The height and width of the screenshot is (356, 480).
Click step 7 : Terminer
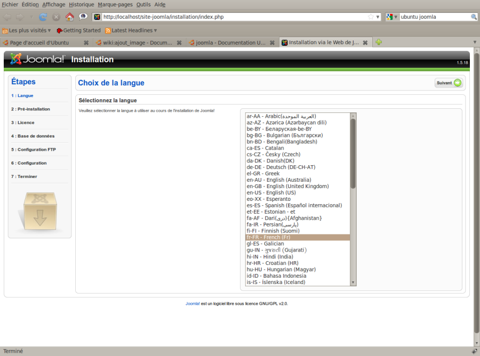click(x=24, y=176)
